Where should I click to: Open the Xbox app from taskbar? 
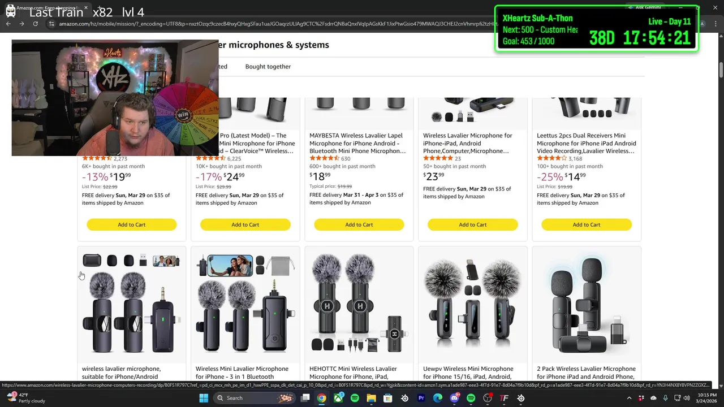click(338, 398)
